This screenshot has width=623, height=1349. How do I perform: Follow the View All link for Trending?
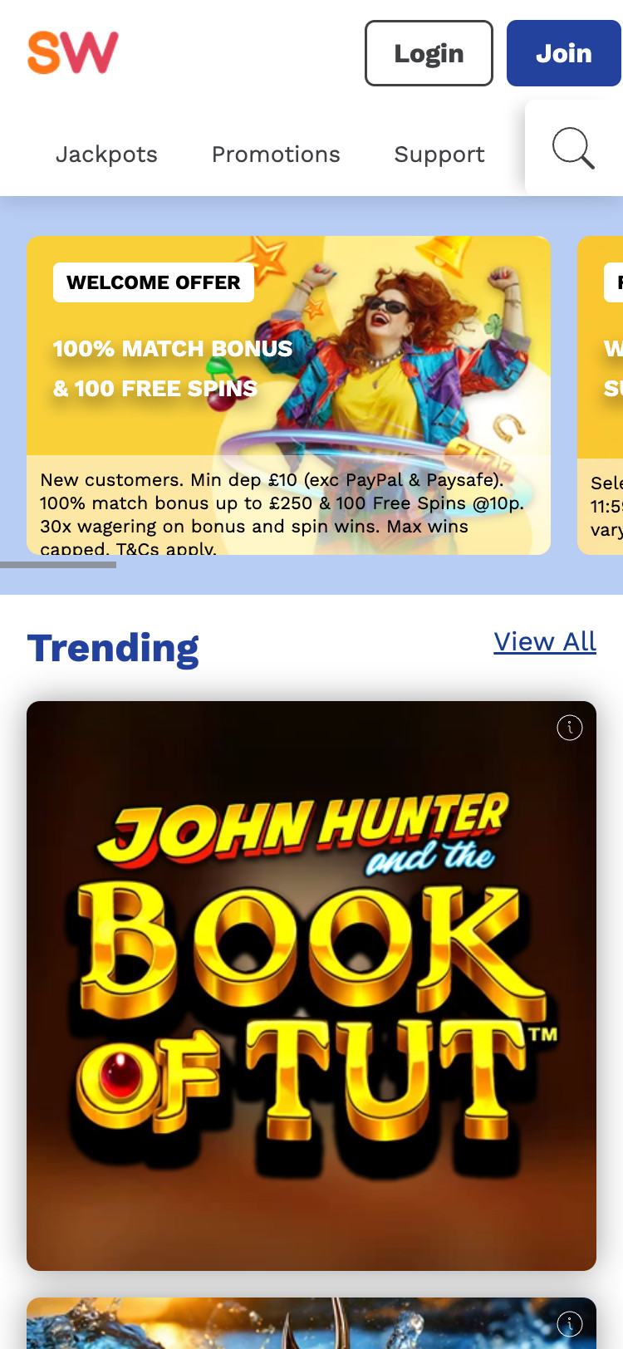pyautogui.click(x=545, y=641)
